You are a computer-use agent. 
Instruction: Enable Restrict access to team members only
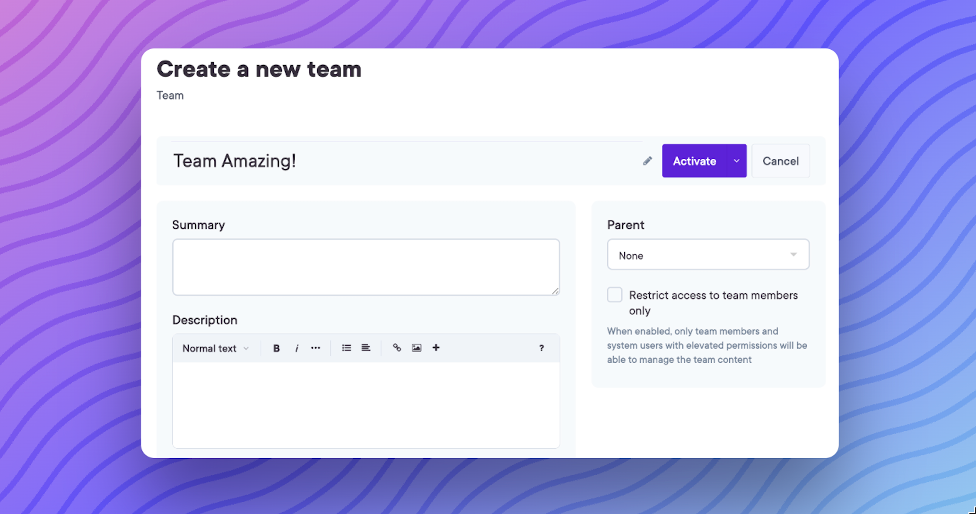tap(615, 295)
